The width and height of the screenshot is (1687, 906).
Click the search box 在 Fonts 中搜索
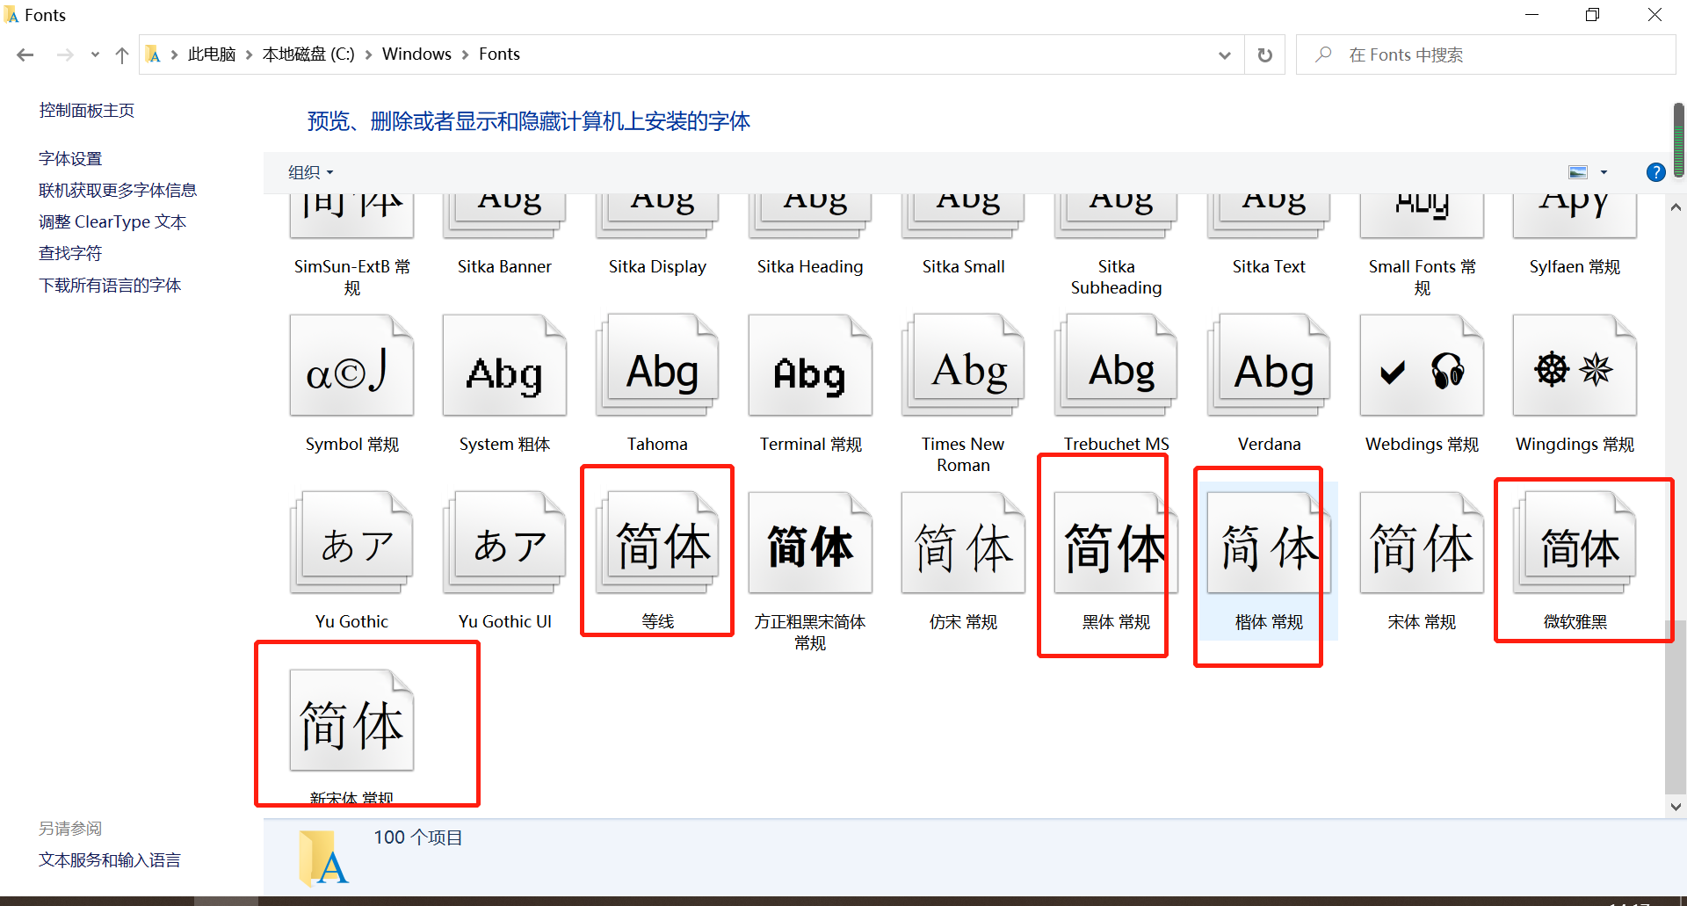tap(1486, 55)
